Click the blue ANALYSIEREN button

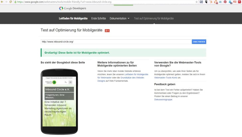[x=199, y=42]
